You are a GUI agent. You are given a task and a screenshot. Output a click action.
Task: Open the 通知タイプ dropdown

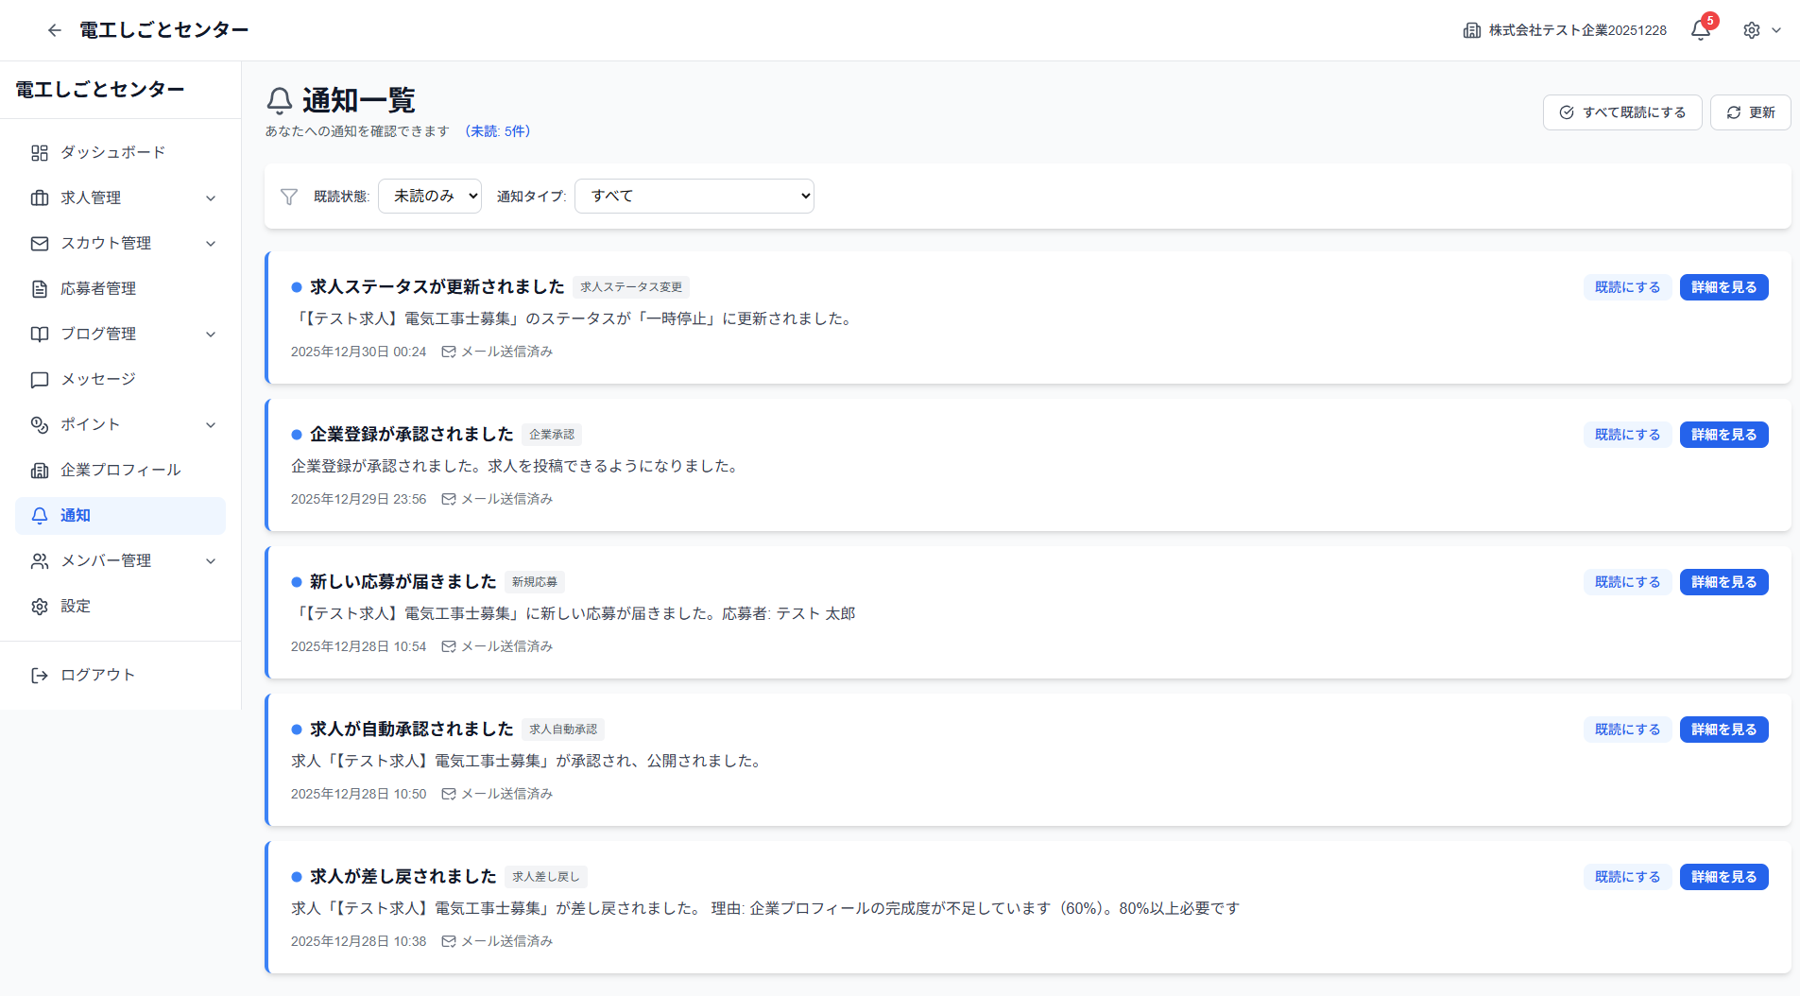coord(694,196)
